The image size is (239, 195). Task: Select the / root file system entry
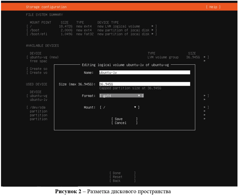pyautogui.click(x=31, y=26)
